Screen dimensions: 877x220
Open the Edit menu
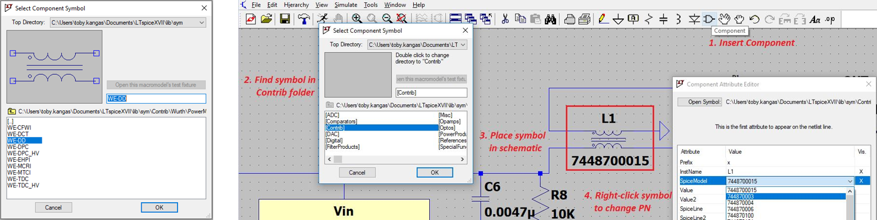click(272, 5)
